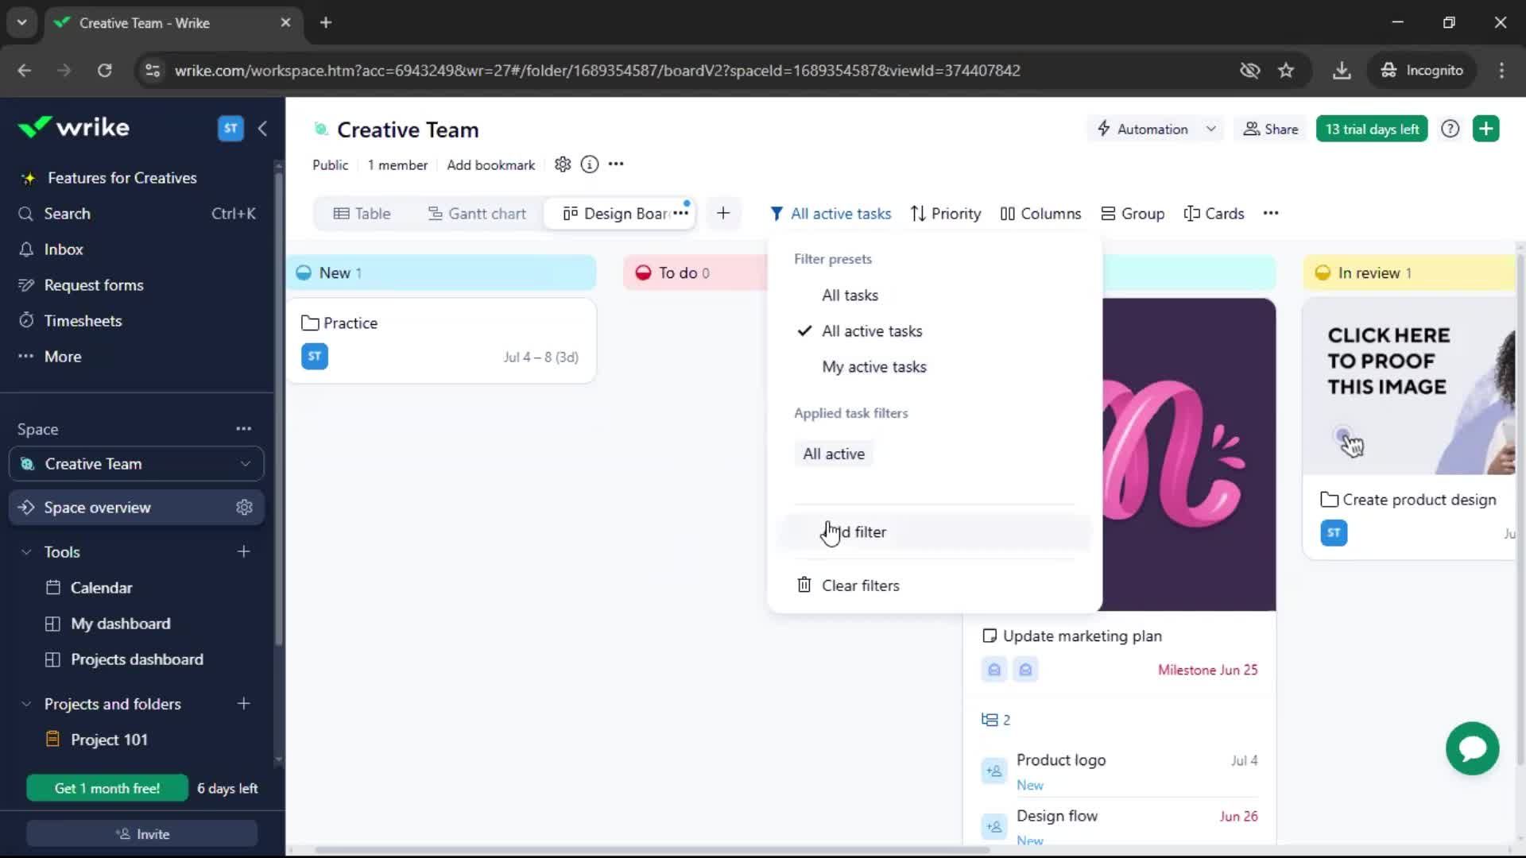
Task: Click the In review column header
Action: tap(1410, 272)
